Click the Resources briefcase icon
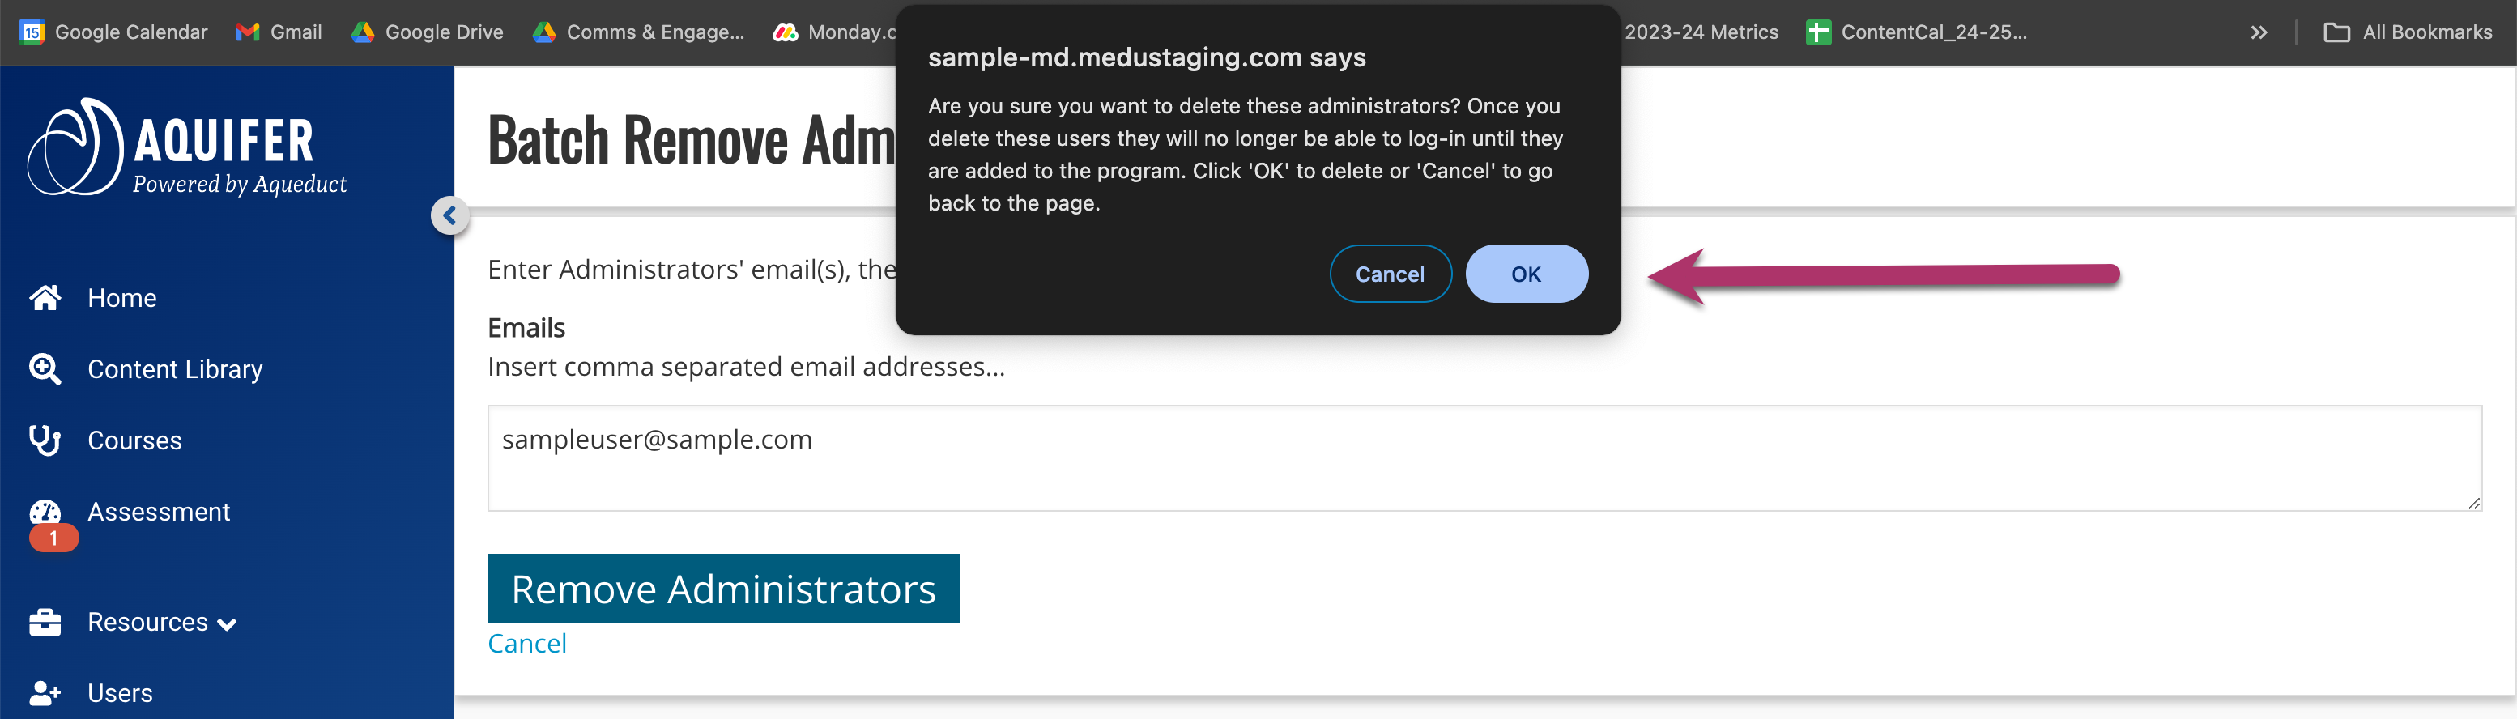 [x=45, y=623]
